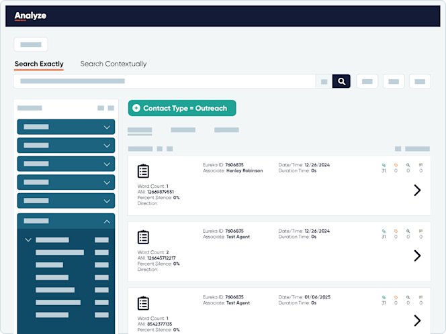Select ANI value 12669879551
This screenshot has width=446, height=334.
click(161, 192)
